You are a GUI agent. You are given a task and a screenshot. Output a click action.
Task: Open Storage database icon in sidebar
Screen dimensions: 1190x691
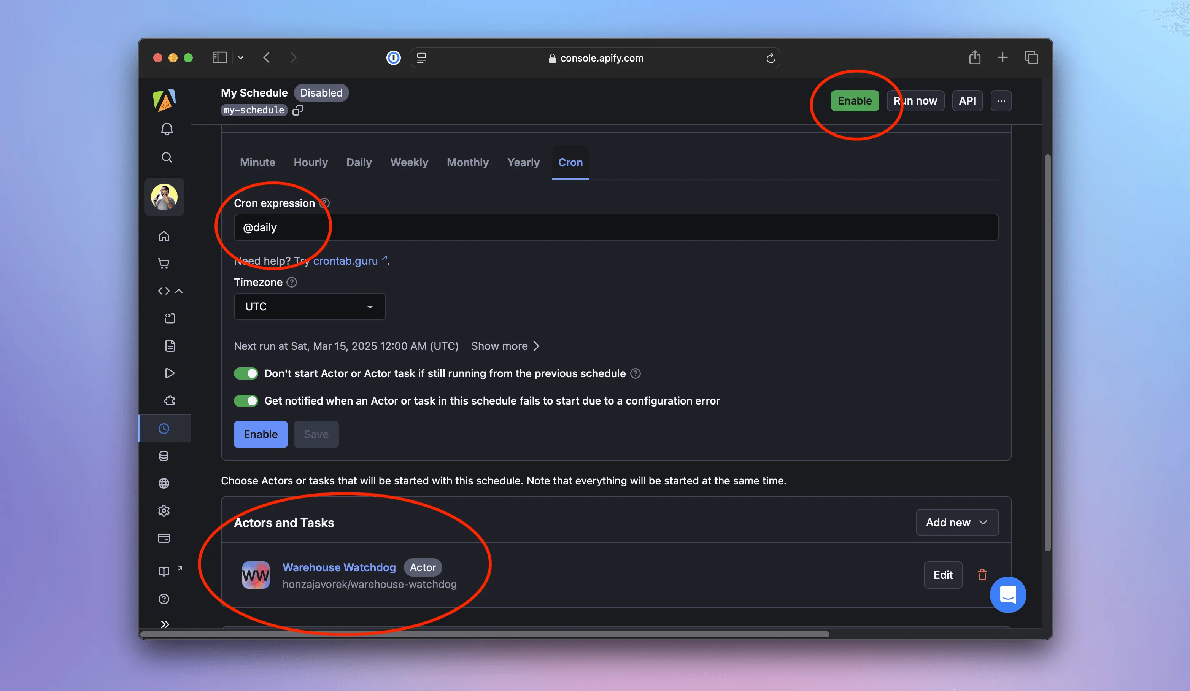tap(164, 456)
